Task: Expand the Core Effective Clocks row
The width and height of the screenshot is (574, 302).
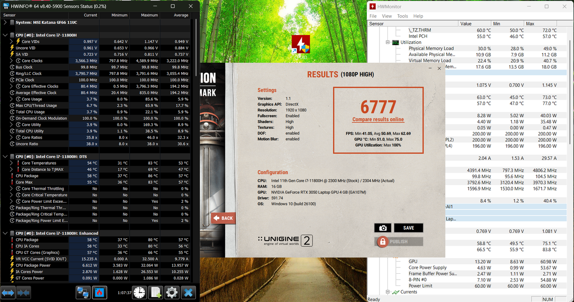Action: click(12, 86)
